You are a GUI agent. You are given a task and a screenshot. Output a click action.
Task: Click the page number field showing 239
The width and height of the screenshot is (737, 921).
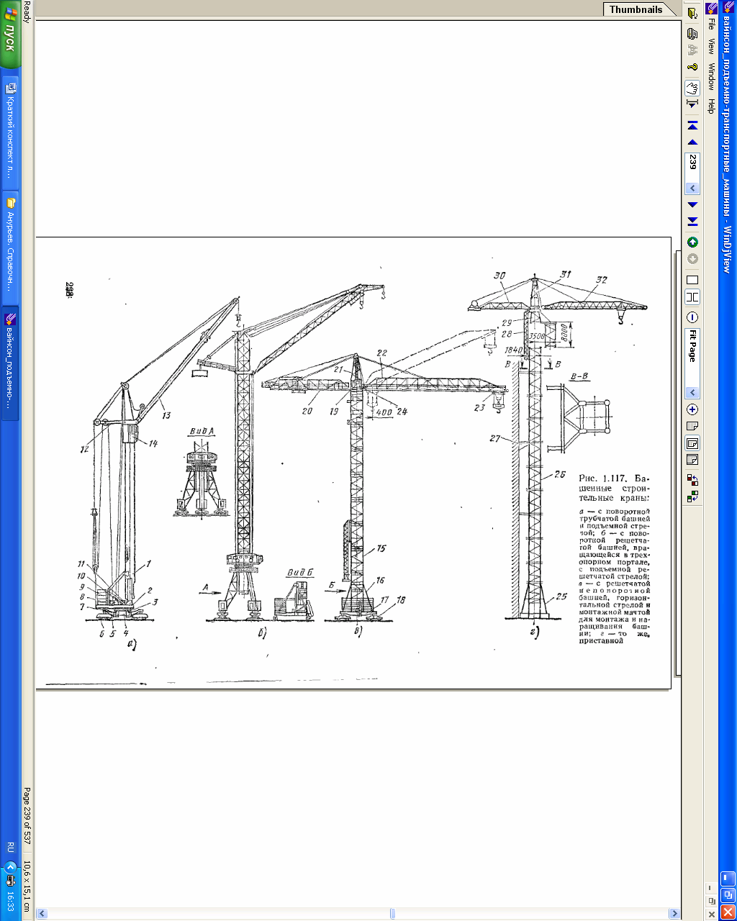pos(692,166)
